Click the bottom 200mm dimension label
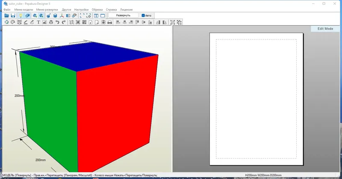342x179 pixels. [x=41, y=160]
